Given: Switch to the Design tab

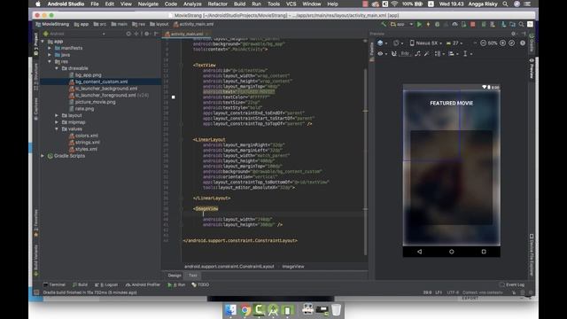Looking at the screenshot, I should 175,276.
